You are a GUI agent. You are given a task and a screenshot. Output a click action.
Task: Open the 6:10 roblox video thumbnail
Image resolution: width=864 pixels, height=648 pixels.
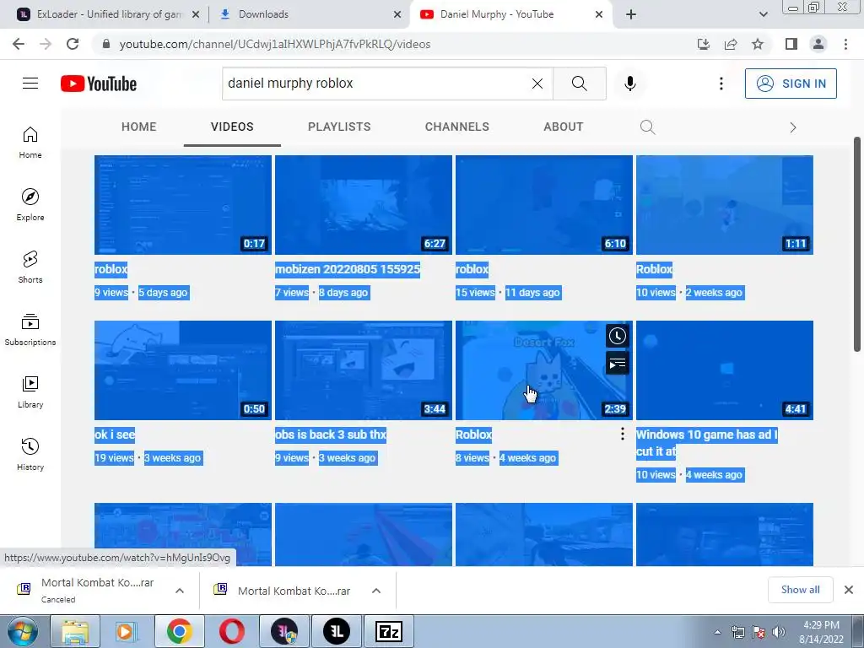(544, 204)
